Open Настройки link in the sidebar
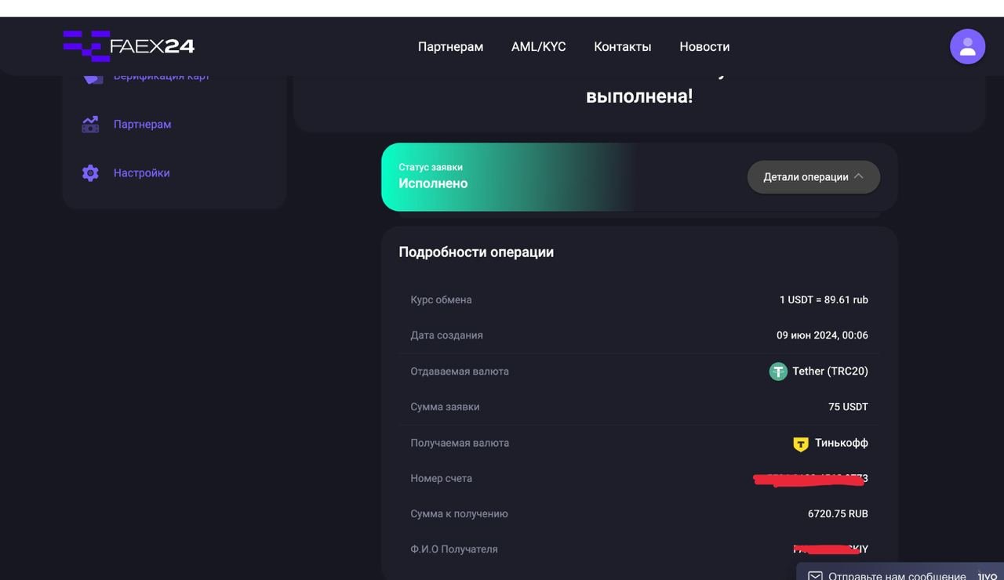 [x=141, y=173]
